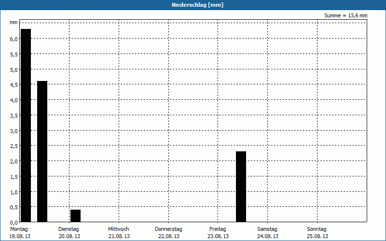
Task: Select the date 21.08.13
Action: pos(119,236)
